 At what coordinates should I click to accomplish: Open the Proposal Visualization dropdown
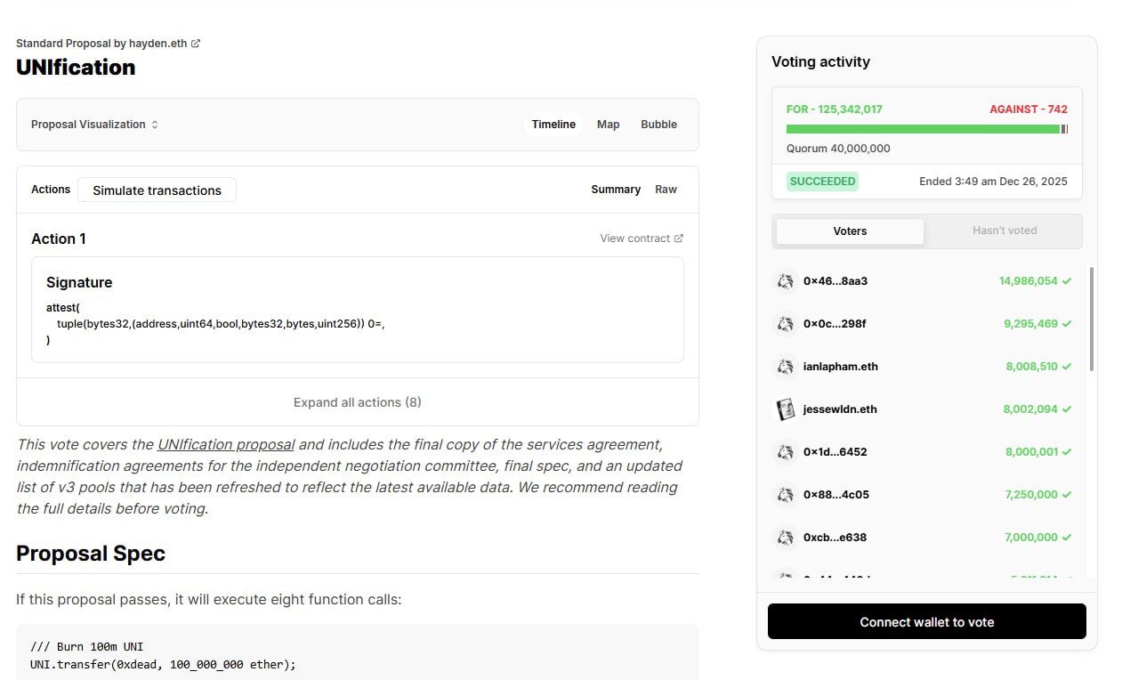click(94, 125)
